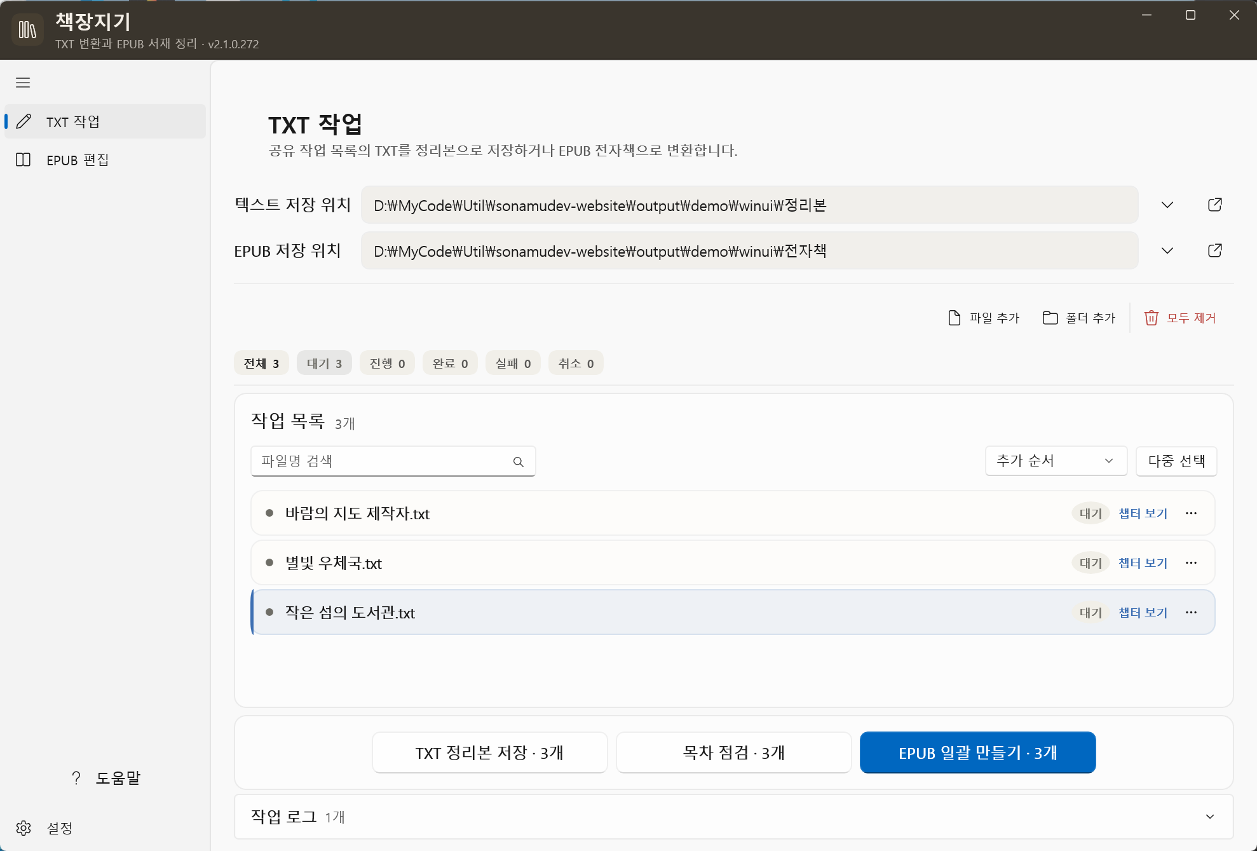Expand 텍스트 저장 위치 path dropdown

tap(1167, 205)
